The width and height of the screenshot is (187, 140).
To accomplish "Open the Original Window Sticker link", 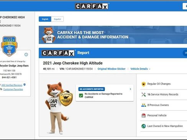I will pyautogui.click(x=112, y=69).
